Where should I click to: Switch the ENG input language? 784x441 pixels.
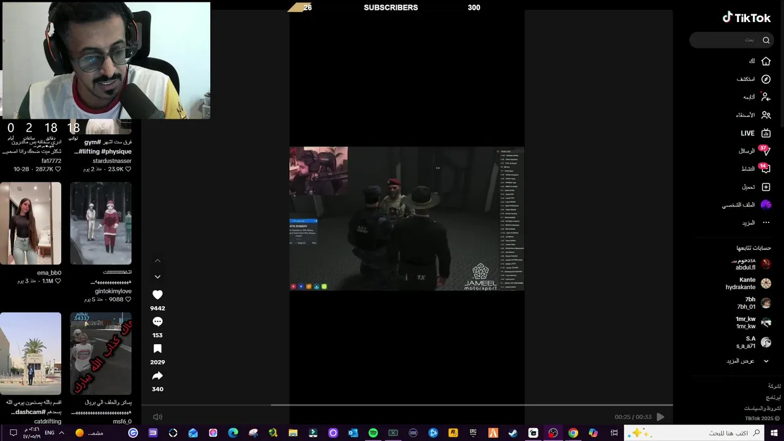coord(50,433)
